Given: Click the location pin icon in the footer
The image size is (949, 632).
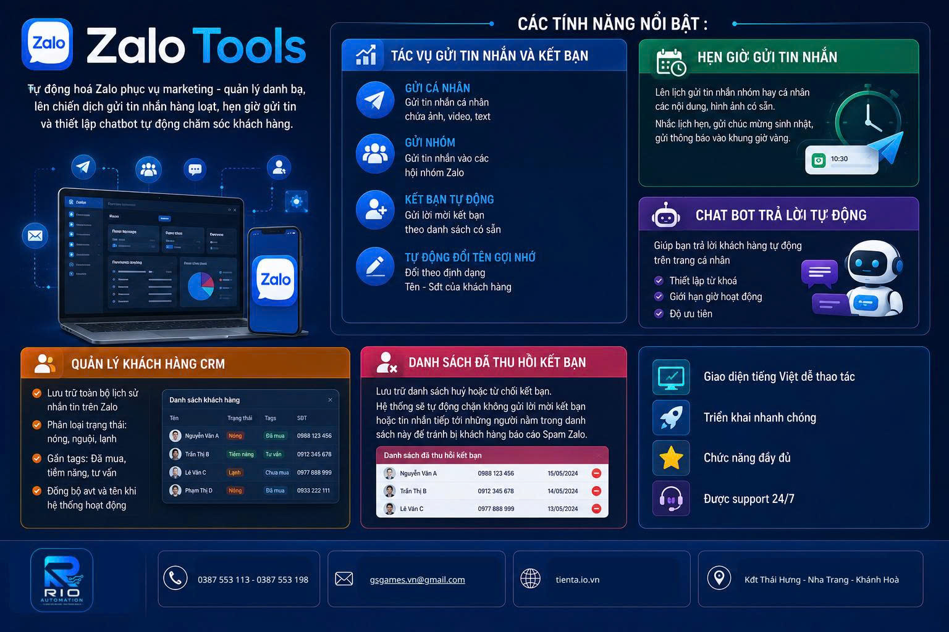Looking at the screenshot, I should pyautogui.click(x=719, y=578).
